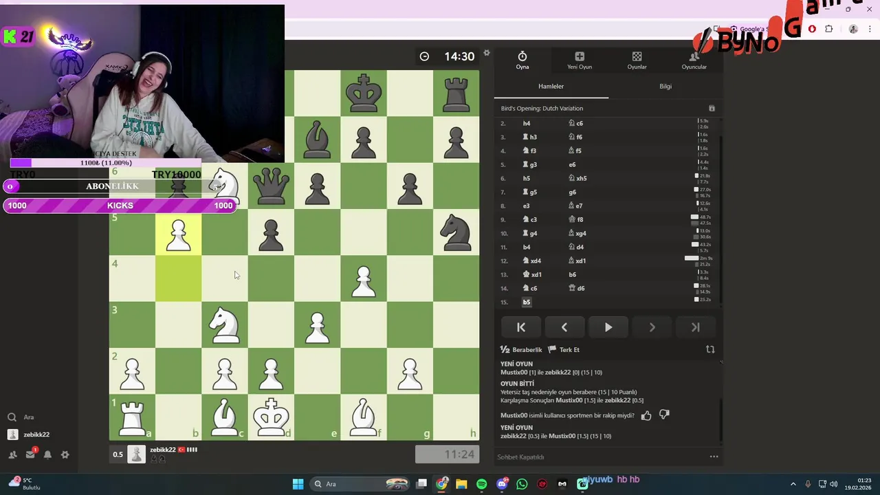
Task: Select black's move xh5 on move 6
Action: [x=577, y=179]
